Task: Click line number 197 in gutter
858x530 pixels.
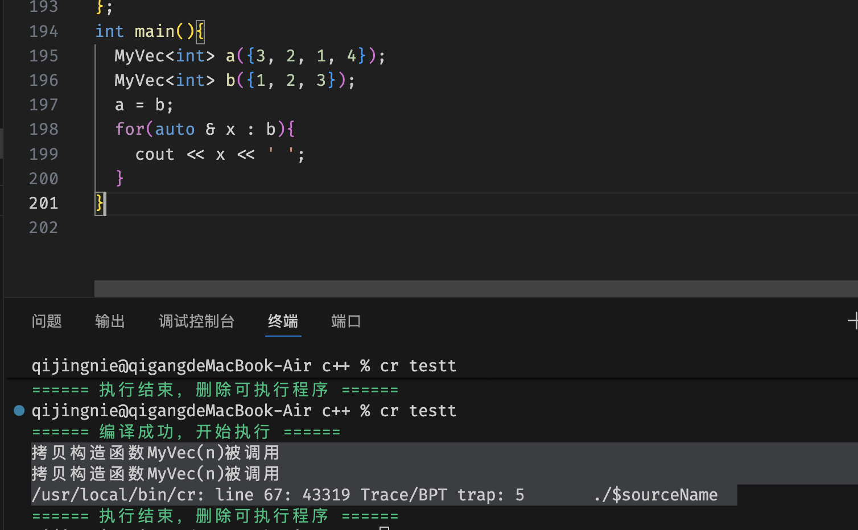Action: click(44, 105)
